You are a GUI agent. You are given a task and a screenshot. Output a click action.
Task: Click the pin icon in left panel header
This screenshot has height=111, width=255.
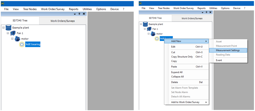coord(79,14)
